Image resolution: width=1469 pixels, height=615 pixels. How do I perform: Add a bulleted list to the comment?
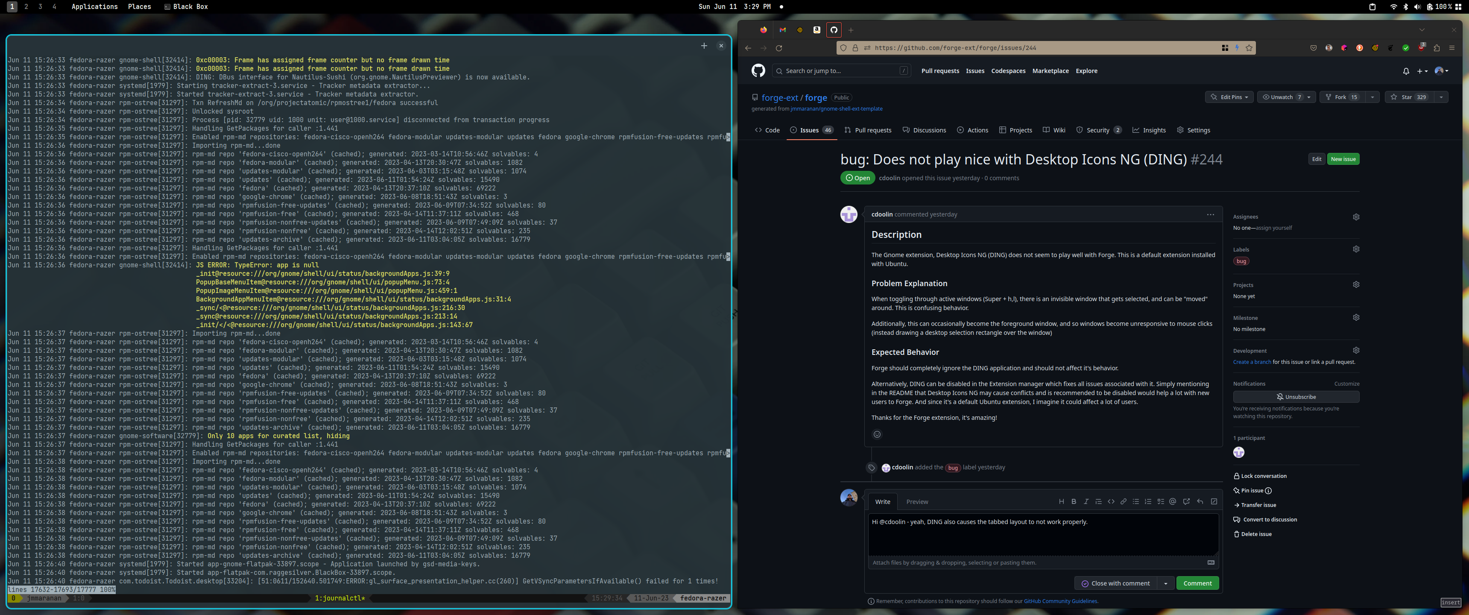point(1136,501)
